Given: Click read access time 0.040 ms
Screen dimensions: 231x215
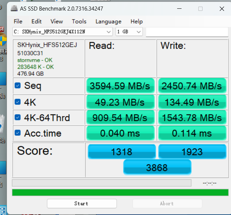Looking at the screenshot, I should (120, 133).
